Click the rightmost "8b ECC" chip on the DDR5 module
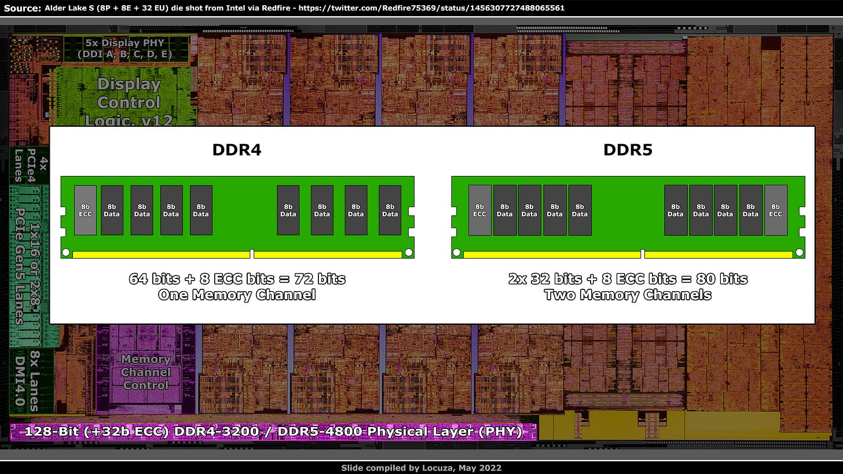Viewport: 843px width, 474px height. point(776,210)
